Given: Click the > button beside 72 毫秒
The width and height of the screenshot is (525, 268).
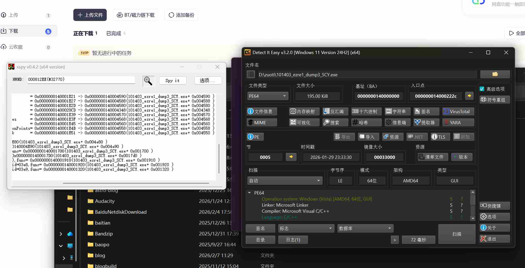Looking at the screenshot, I should tap(395, 240).
